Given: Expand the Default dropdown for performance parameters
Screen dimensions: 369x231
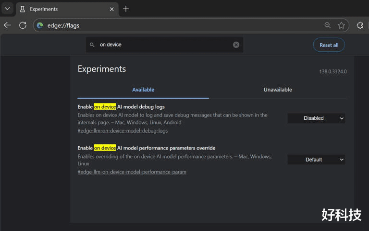Looking at the screenshot, I should (316, 160).
